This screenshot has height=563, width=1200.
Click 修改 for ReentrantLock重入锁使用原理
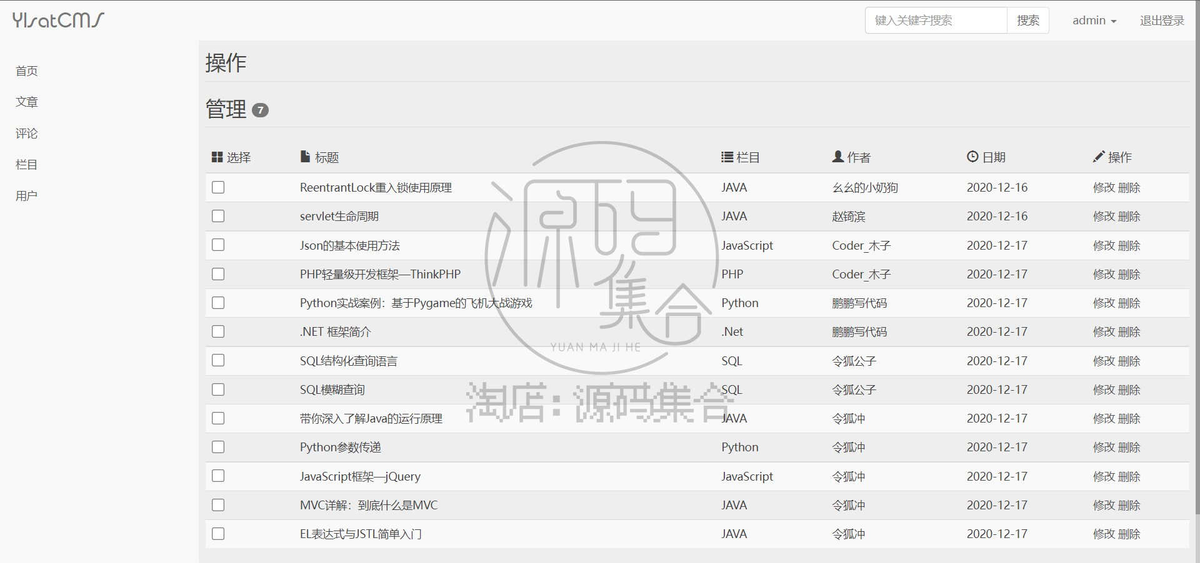pyautogui.click(x=1104, y=188)
